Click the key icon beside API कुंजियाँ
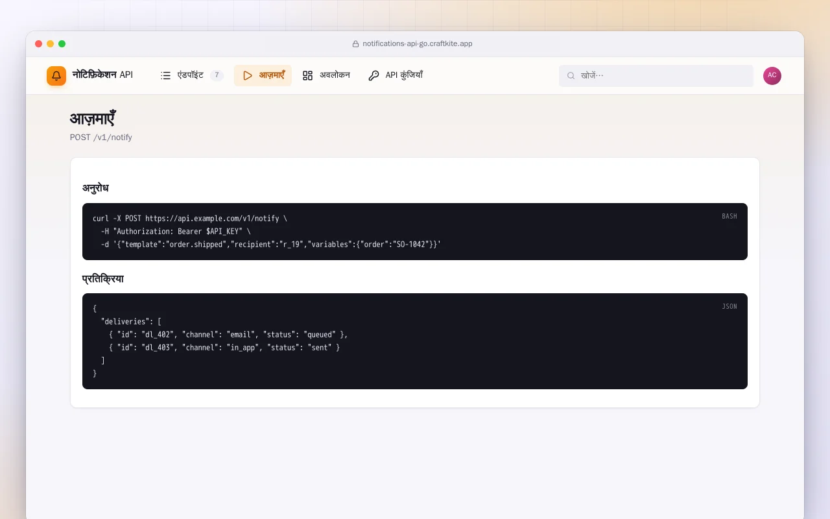The image size is (830, 519). (x=373, y=75)
